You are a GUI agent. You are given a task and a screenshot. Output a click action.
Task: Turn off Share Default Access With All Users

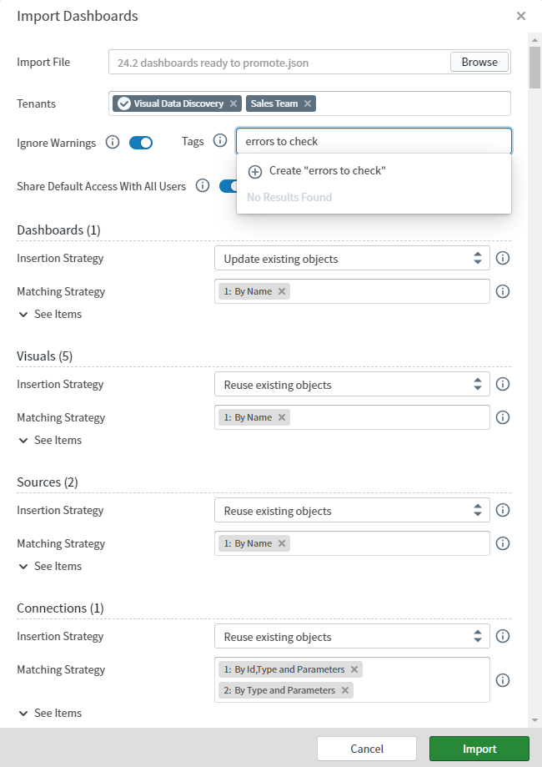[229, 186]
